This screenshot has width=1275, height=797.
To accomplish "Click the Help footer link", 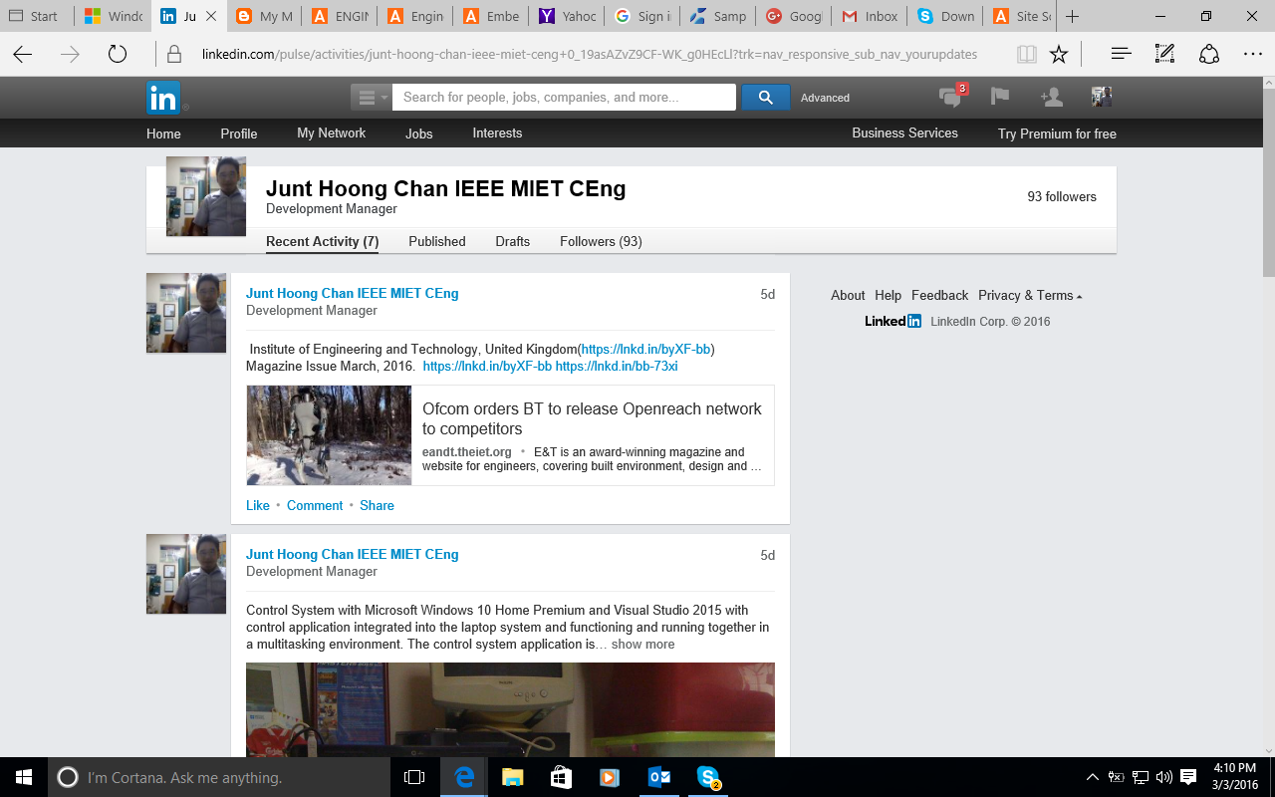I will (x=888, y=295).
